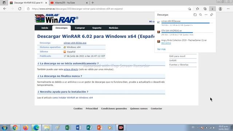This screenshot has height=131, width=233.
Task: Open more options in Descargas panel
Action: coord(206,15)
